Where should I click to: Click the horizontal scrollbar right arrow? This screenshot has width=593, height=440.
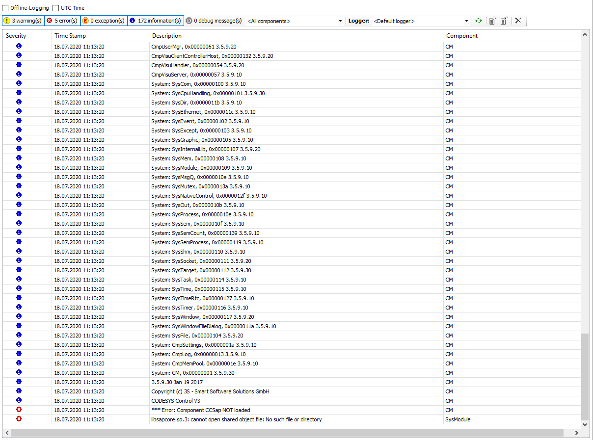pyautogui.click(x=577, y=433)
